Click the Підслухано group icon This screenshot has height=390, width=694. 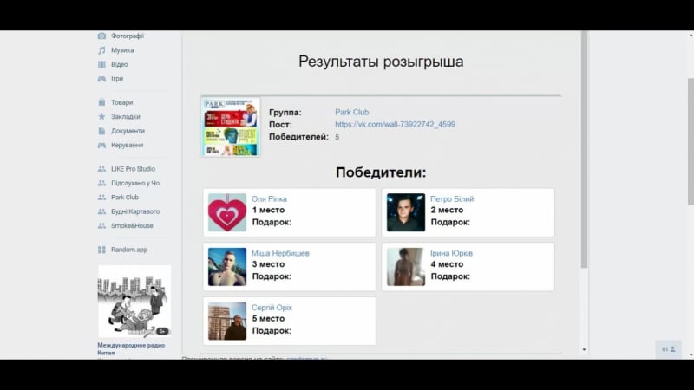(101, 183)
